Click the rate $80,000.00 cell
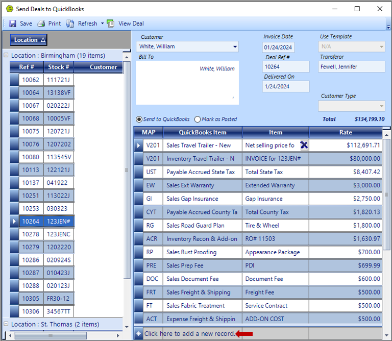392x341 pixels. pyautogui.click(x=346, y=158)
